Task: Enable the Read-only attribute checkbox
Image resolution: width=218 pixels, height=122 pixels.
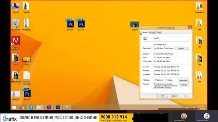Action: 155,80
